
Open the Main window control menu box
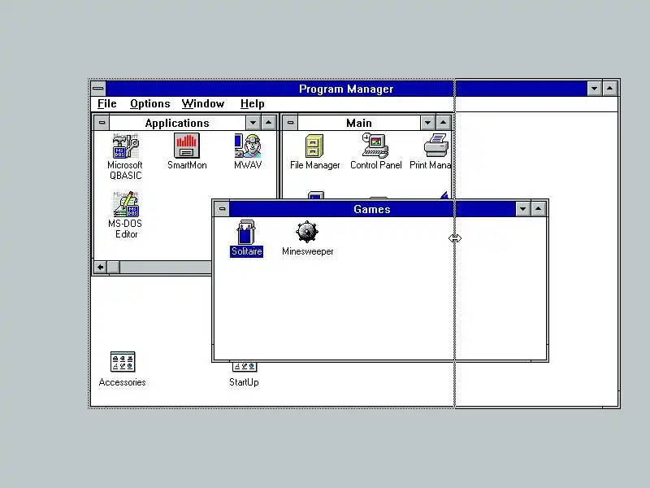point(290,123)
